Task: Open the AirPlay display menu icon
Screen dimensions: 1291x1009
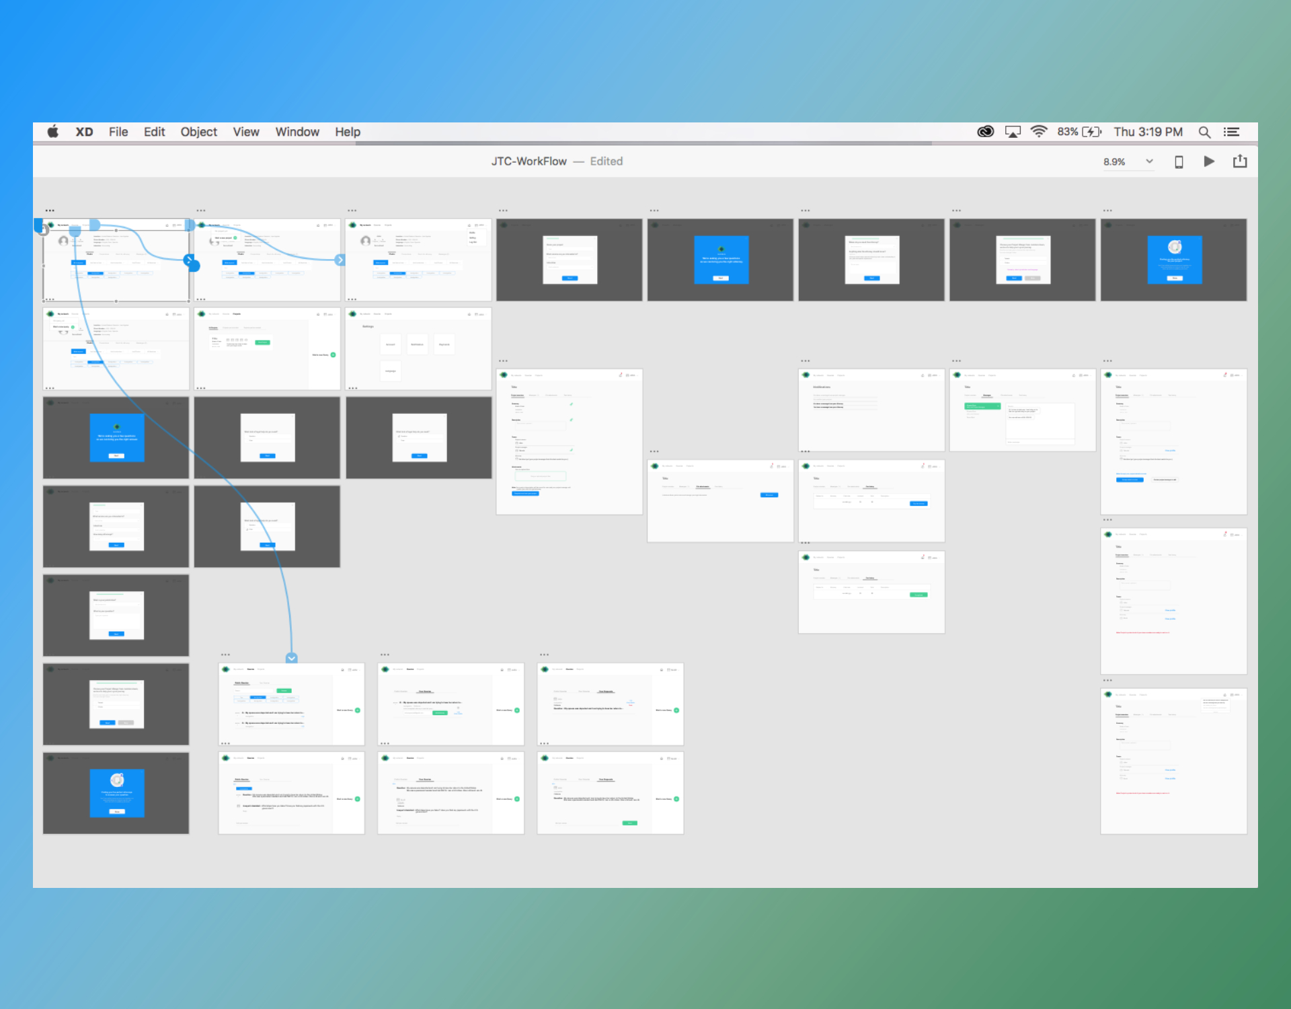Action: click(x=1013, y=132)
